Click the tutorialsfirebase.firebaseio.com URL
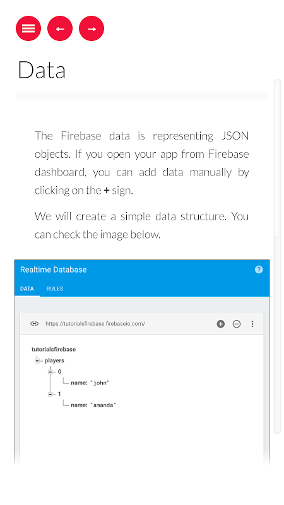This screenshot has height=505, width=284. point(95,324)
